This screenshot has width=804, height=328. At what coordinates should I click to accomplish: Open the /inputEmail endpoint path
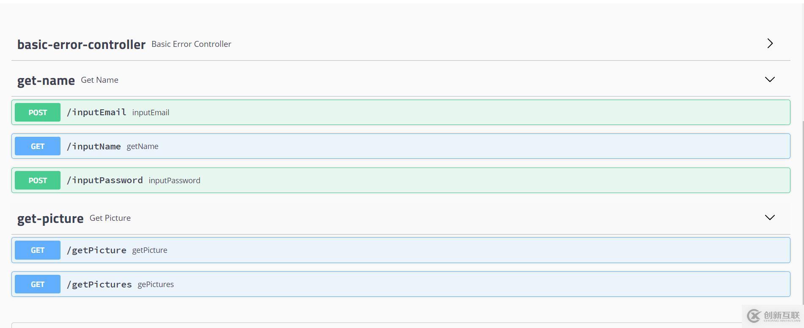(96, 112)
